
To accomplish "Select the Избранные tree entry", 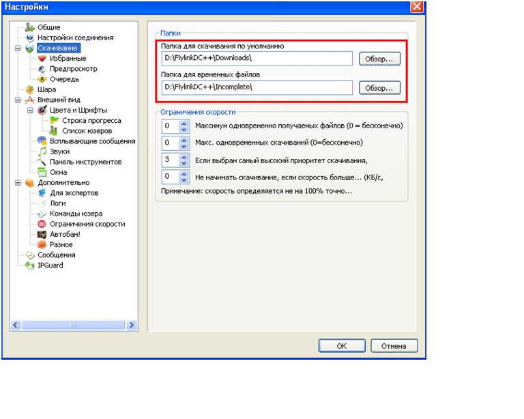I will (68, 59).
